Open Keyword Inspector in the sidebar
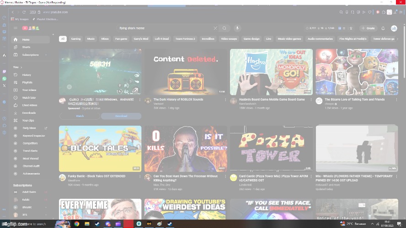406x228 pixels. 30,136
